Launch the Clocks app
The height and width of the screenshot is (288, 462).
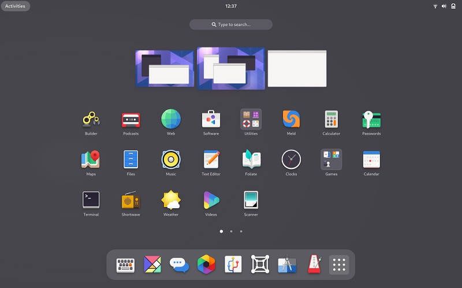point(291,160)
